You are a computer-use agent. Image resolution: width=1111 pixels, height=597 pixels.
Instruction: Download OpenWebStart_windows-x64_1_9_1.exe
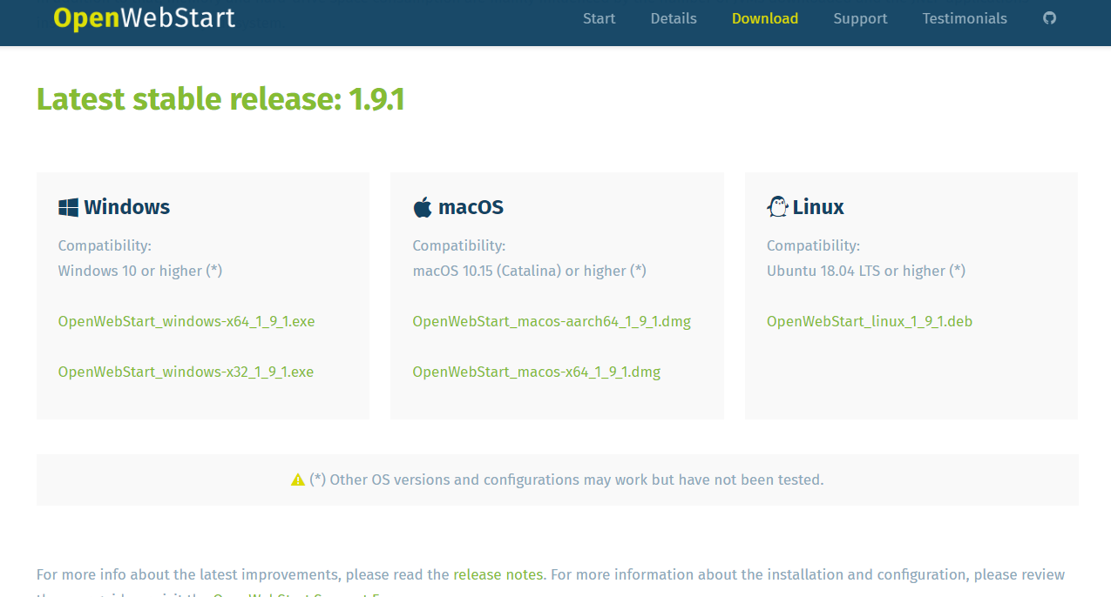(x=186, y=321)
